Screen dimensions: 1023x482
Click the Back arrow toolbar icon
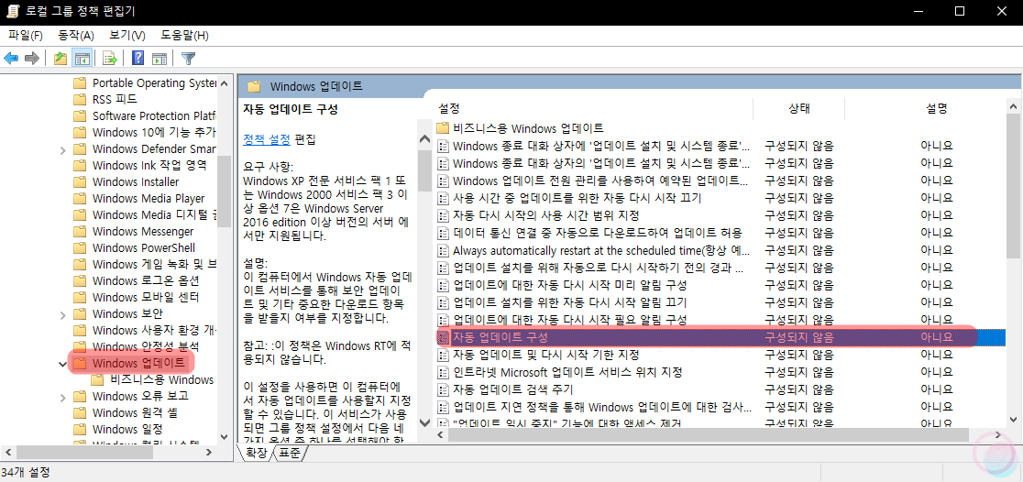[11, 59]
